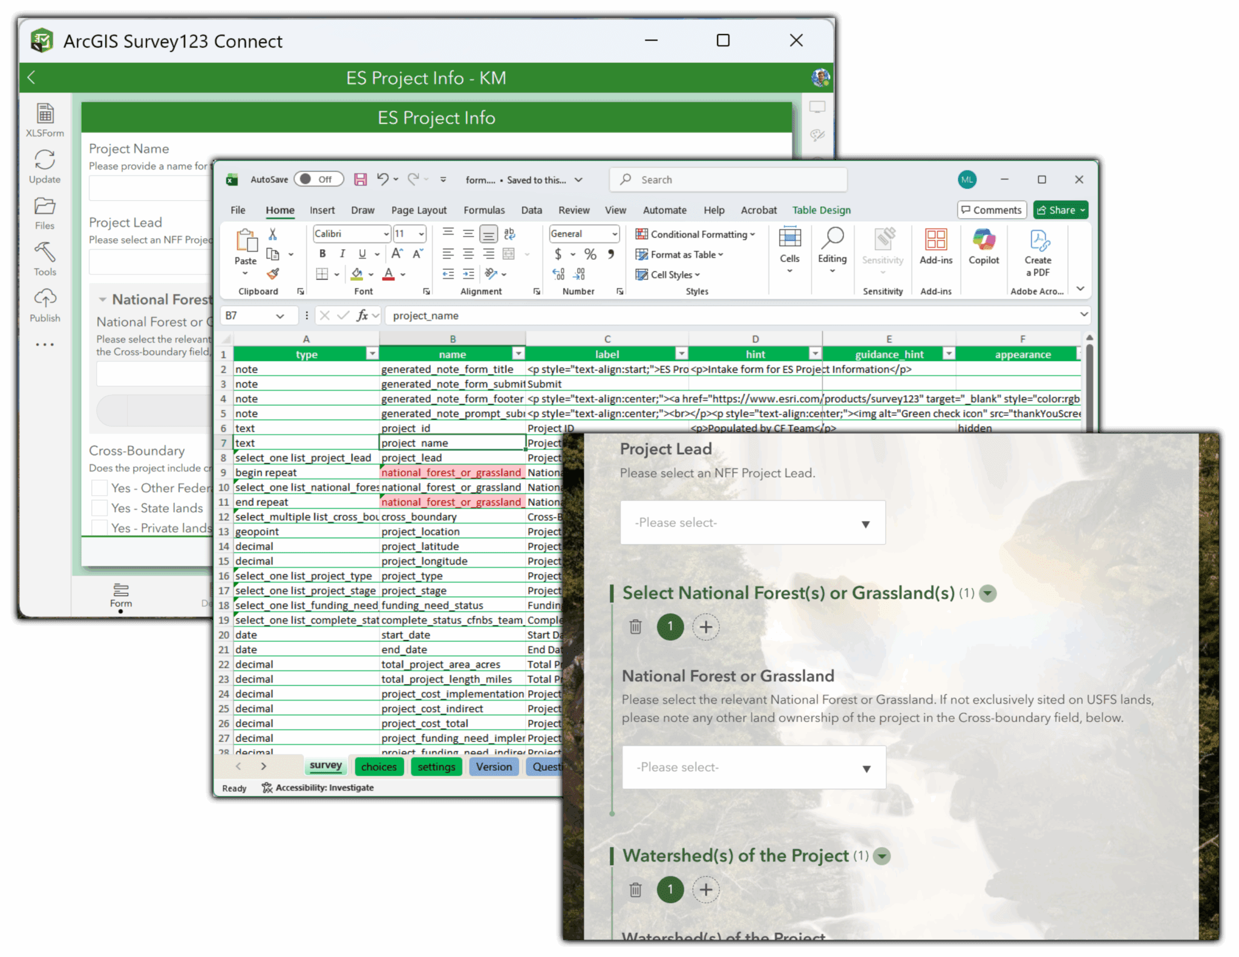Check the Yes - Private lands checkbox
The width and height of the screenshot is (1239, 957).
point(99,528)
